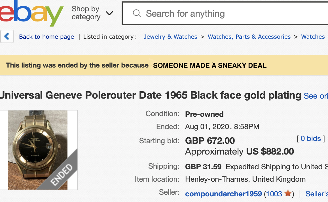Click the seller's orange feedback star
The height and width of the screenshot is (202, 328).
288,194
